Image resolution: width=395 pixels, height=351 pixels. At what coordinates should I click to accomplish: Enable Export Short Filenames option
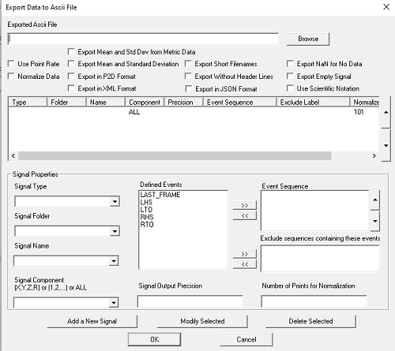(x=188, y=64)
